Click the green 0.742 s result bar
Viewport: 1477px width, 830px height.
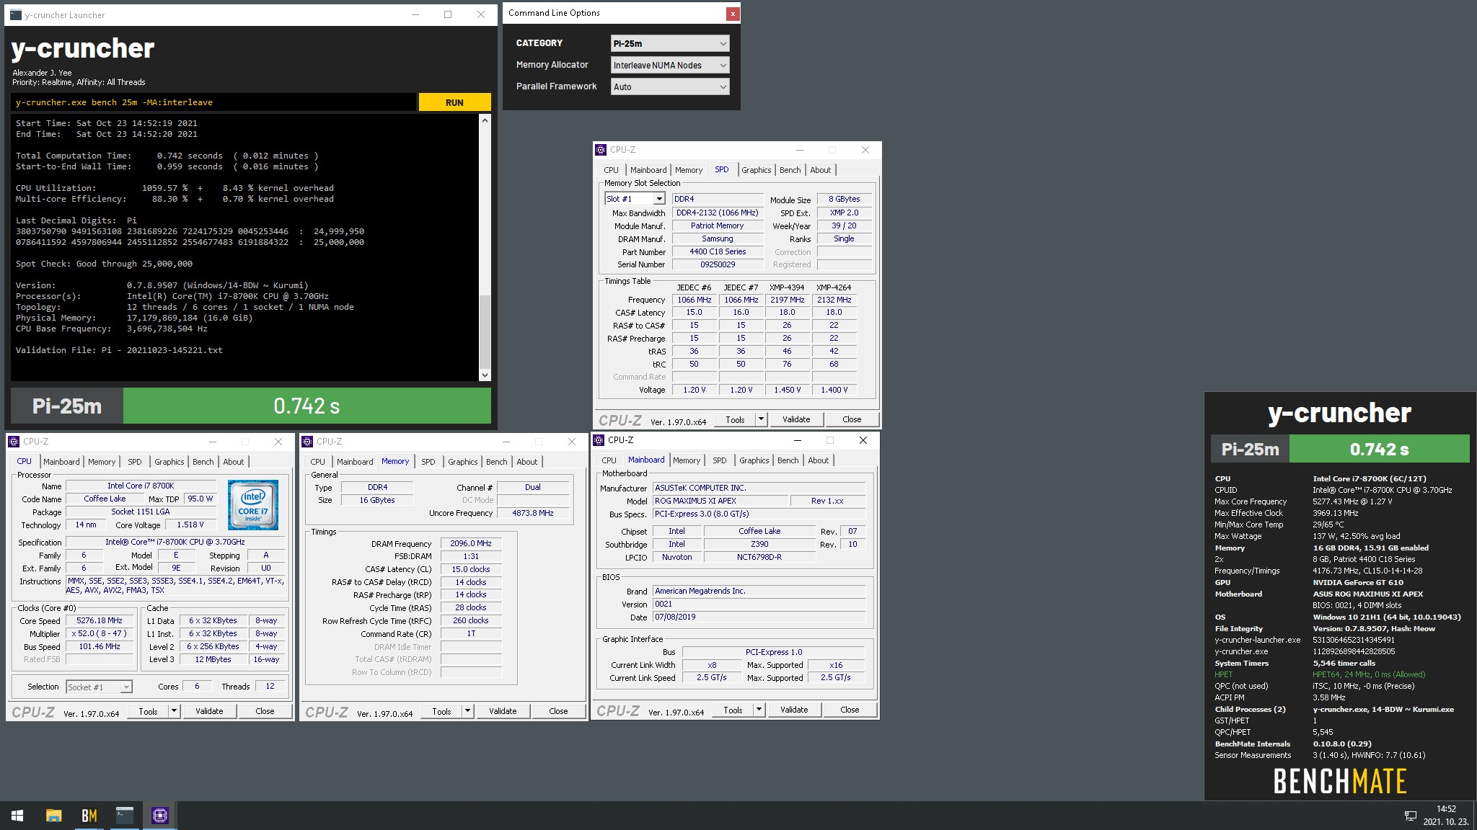(307, 406)
